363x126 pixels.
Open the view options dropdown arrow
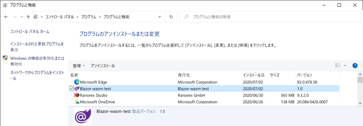coord(345,66)
